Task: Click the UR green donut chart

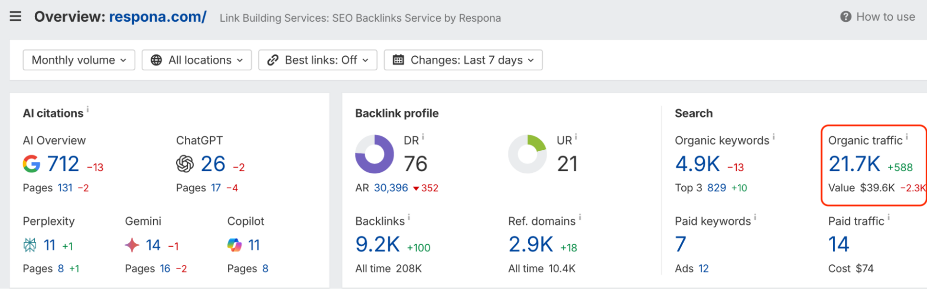Action: click(528, 154)
